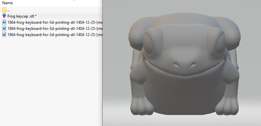The height and width of the screenshot is (126, 261).
Task: Click the first 1864-frog-keyboard image file icon
Action: 4,22
